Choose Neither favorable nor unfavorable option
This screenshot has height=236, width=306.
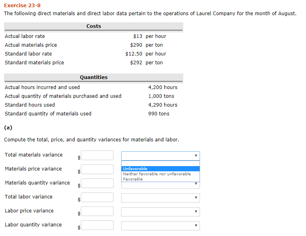pos(161,174)
